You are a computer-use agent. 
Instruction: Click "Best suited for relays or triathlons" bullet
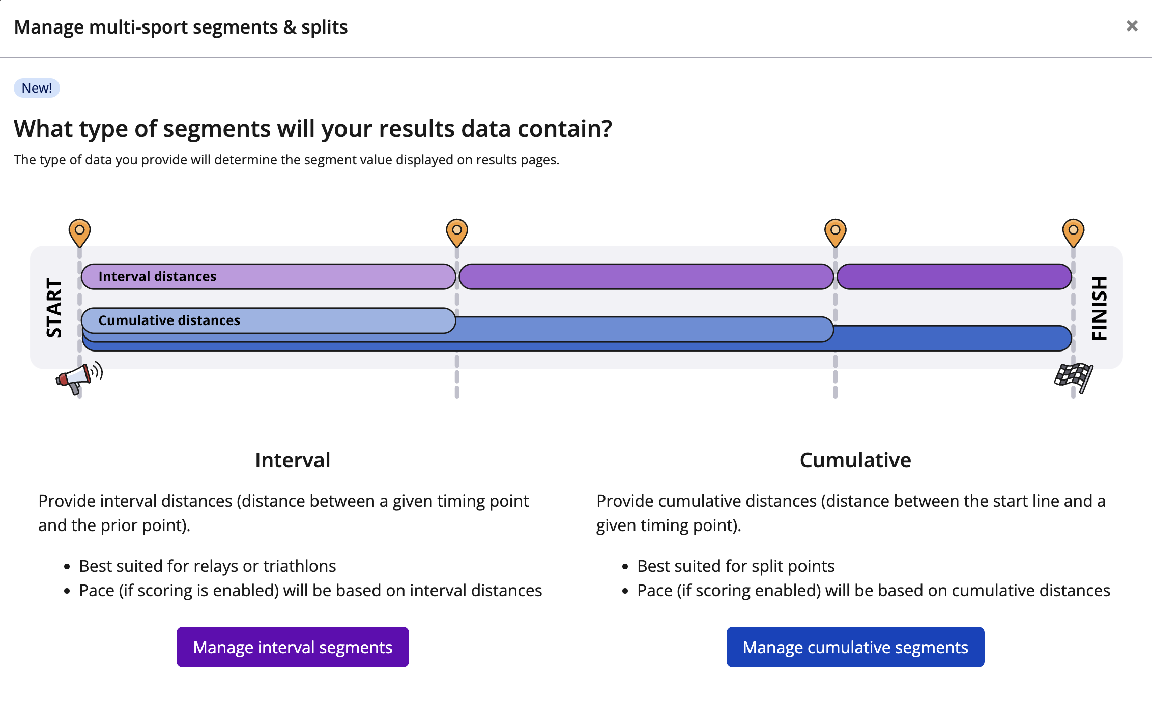(207, 566)
